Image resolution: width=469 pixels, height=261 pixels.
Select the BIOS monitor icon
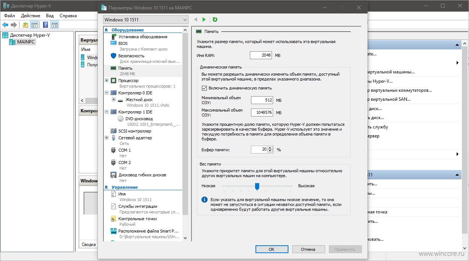[114, 43]
